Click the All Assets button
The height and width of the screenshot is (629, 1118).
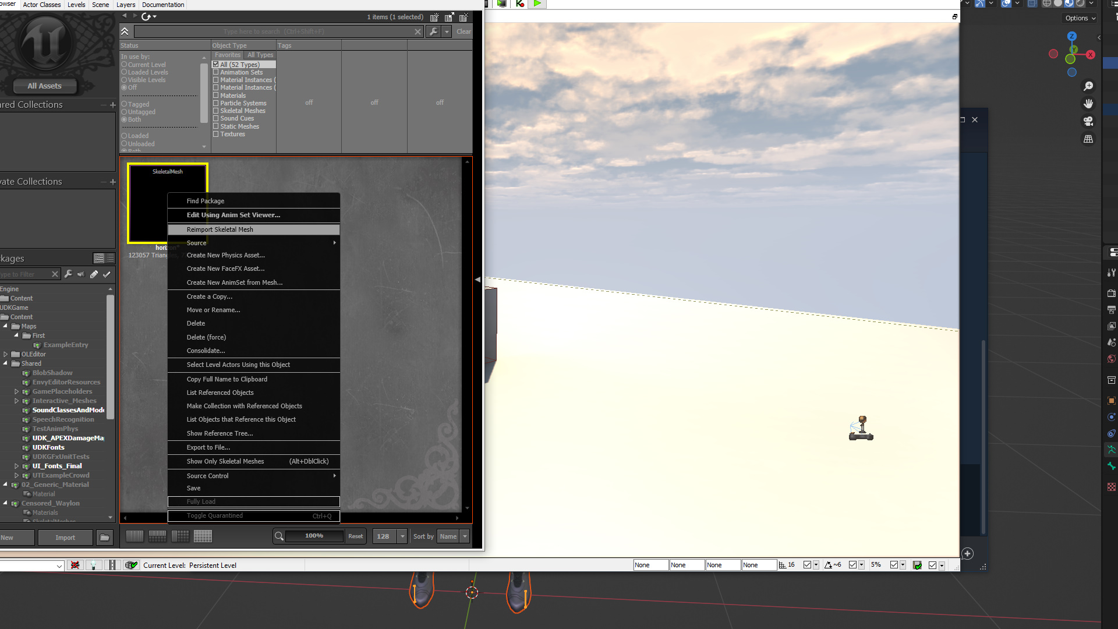44,86
